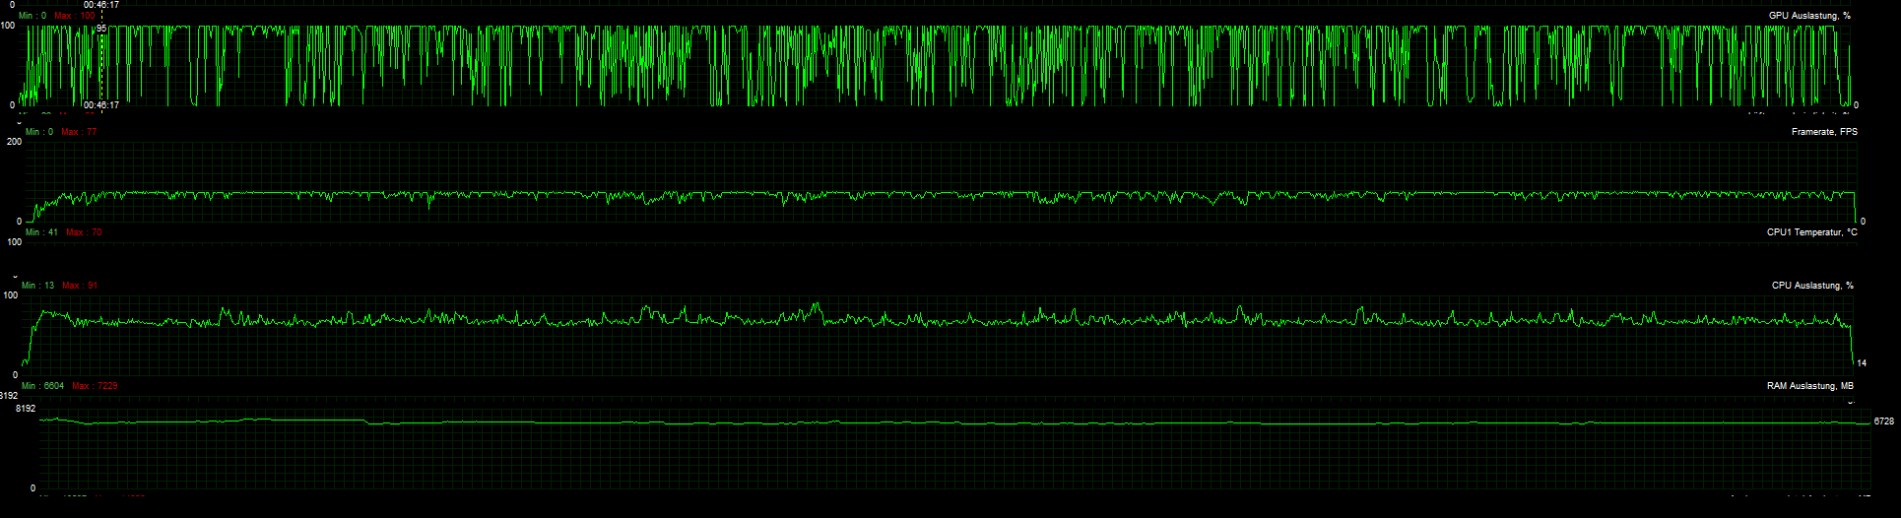Image resolution: width=1901 pixels, height=518 pixels.
Task: Click the Max : 77 framerate value
Action: click(79, 132)
